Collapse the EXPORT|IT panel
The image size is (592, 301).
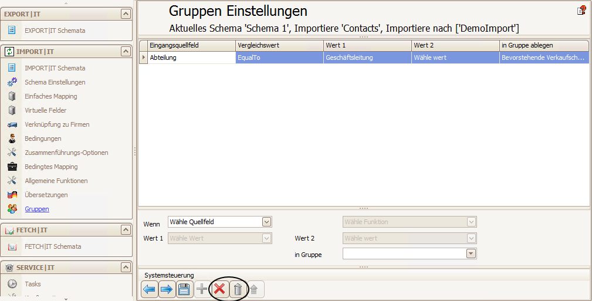tap(126, 14)
